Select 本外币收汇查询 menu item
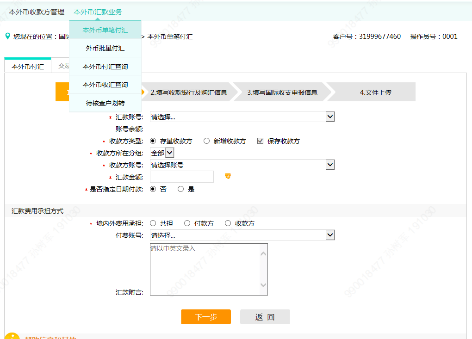The width and height of the screenshot is (472, 339). [x=106, y=85]
